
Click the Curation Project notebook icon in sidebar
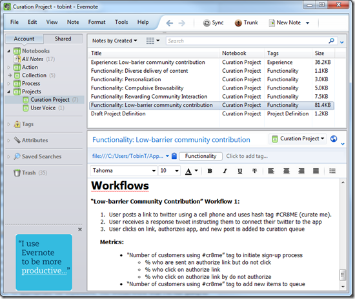click(x=26, y=100)
